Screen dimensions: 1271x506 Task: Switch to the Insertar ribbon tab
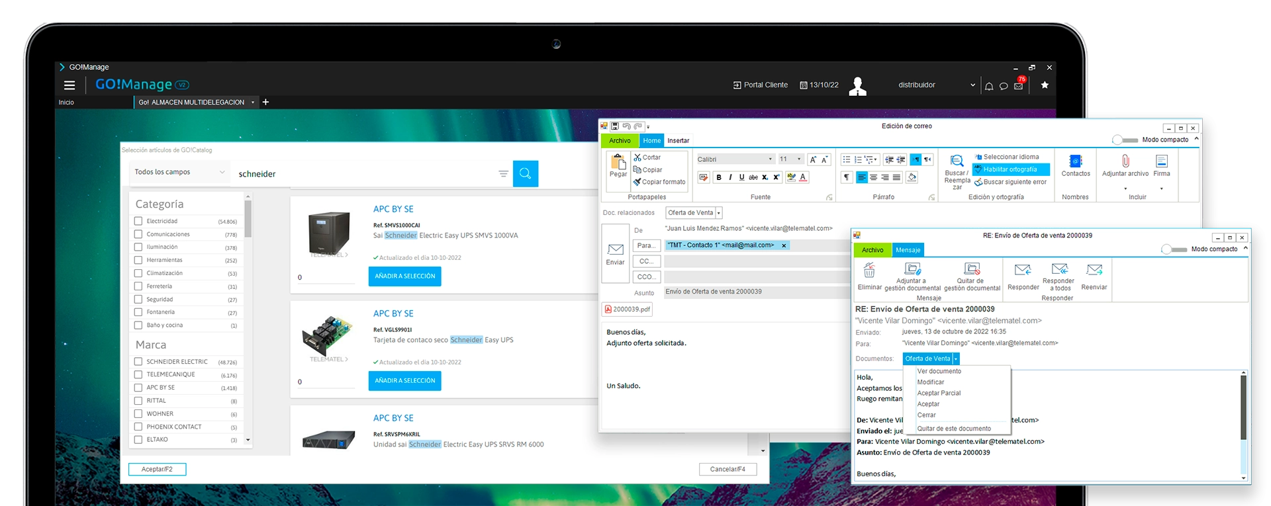coord(678,141)
